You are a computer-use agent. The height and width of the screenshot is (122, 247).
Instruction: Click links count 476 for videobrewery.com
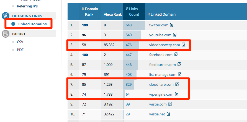(129, 45)
